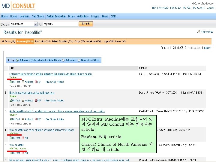This screenshot has width=216, height=162.
Task: Open Full Text icon for result 3
Action: [x=10, y=119]
